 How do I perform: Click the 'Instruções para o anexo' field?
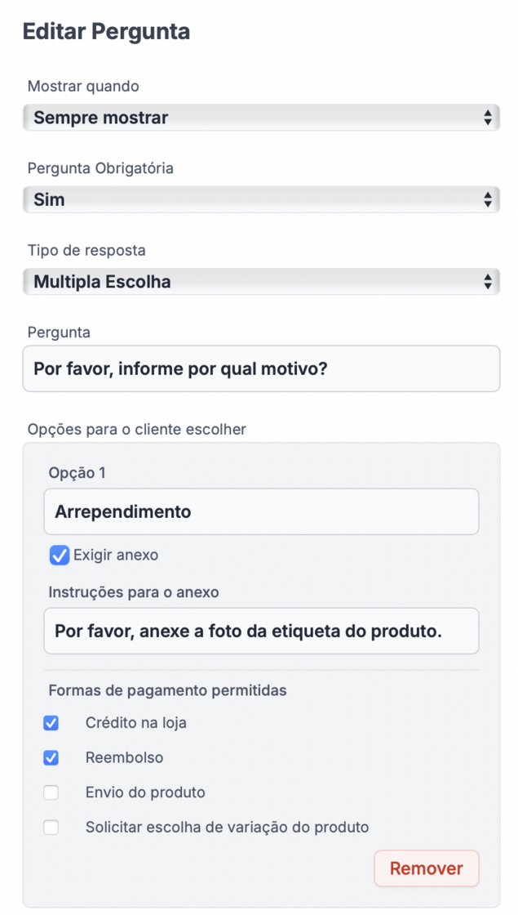[261, 631]
